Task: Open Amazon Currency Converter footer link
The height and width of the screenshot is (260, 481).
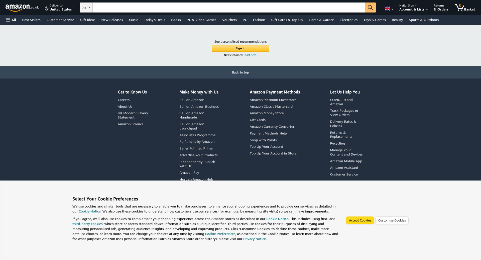Action: 272,126
